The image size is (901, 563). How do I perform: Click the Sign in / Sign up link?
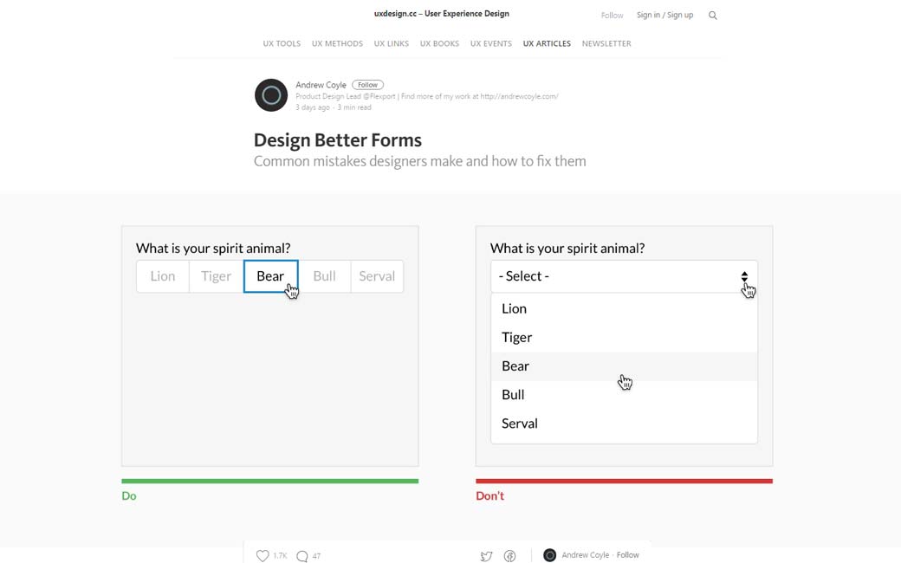664,15
